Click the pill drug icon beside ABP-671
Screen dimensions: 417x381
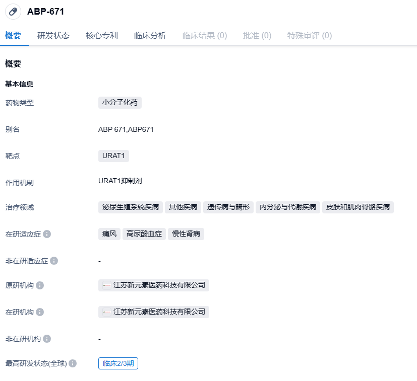pos(13,12)
